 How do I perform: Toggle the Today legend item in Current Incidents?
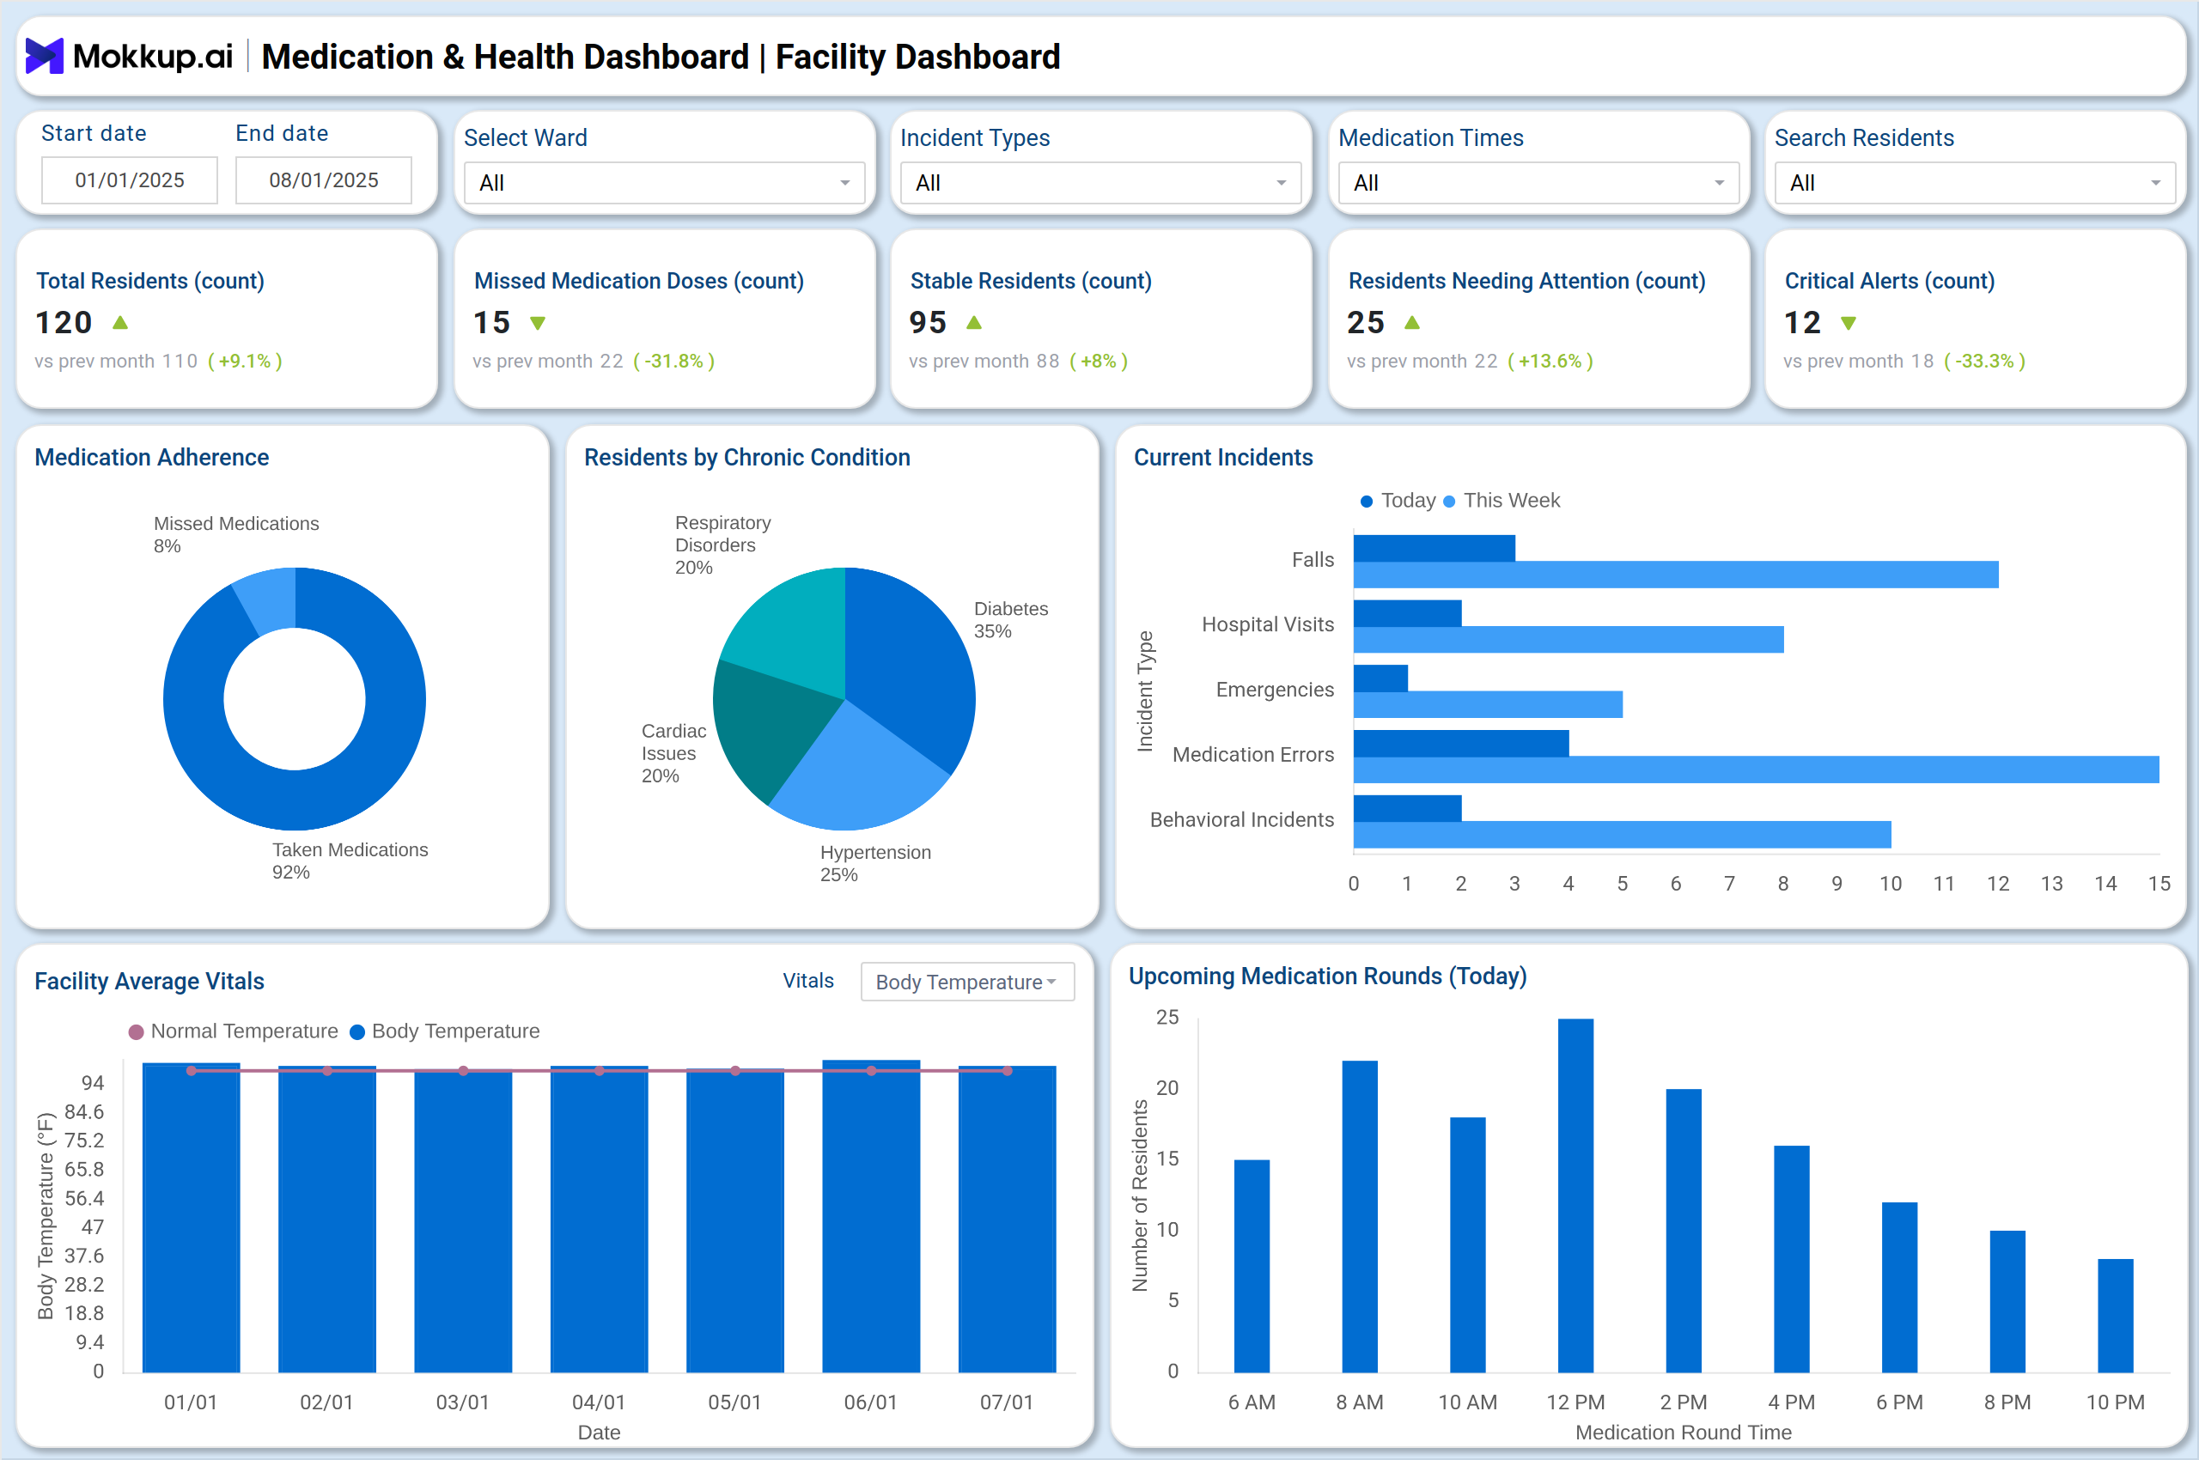(x=1397, y=501)
